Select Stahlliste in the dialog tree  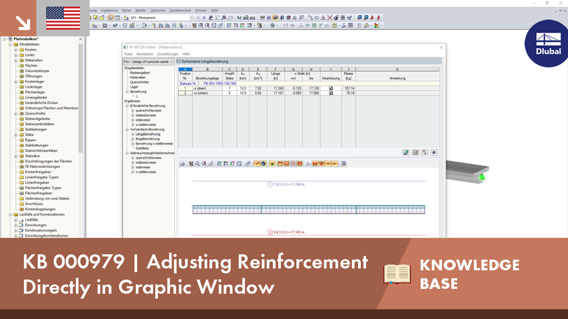pos(142,148)
